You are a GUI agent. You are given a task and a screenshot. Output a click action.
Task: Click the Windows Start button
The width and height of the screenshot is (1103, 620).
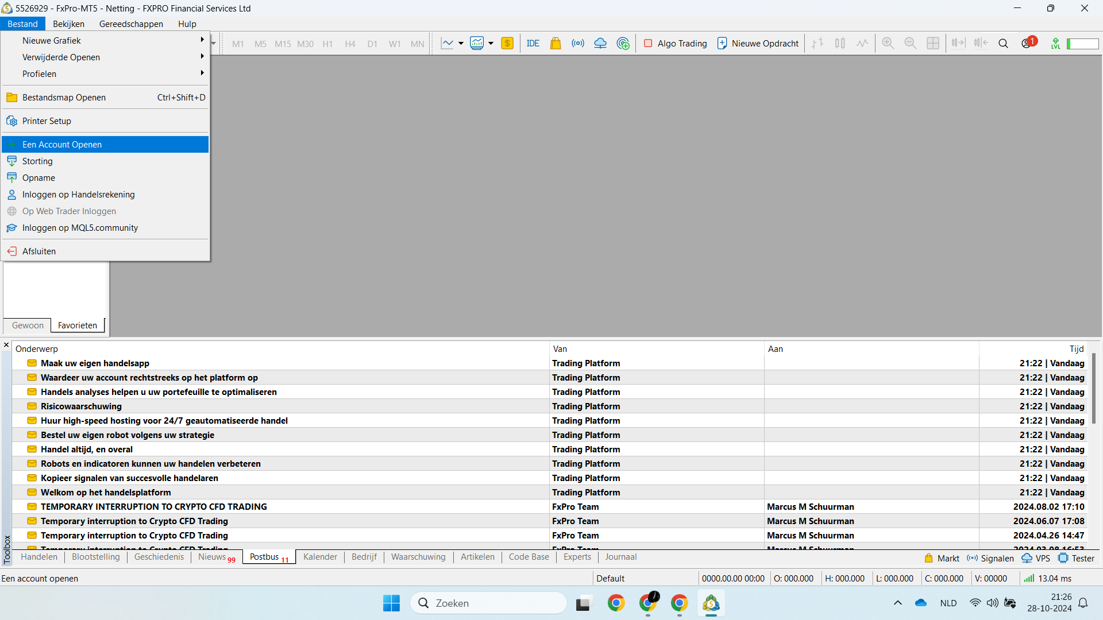click(x=391, y=603)
